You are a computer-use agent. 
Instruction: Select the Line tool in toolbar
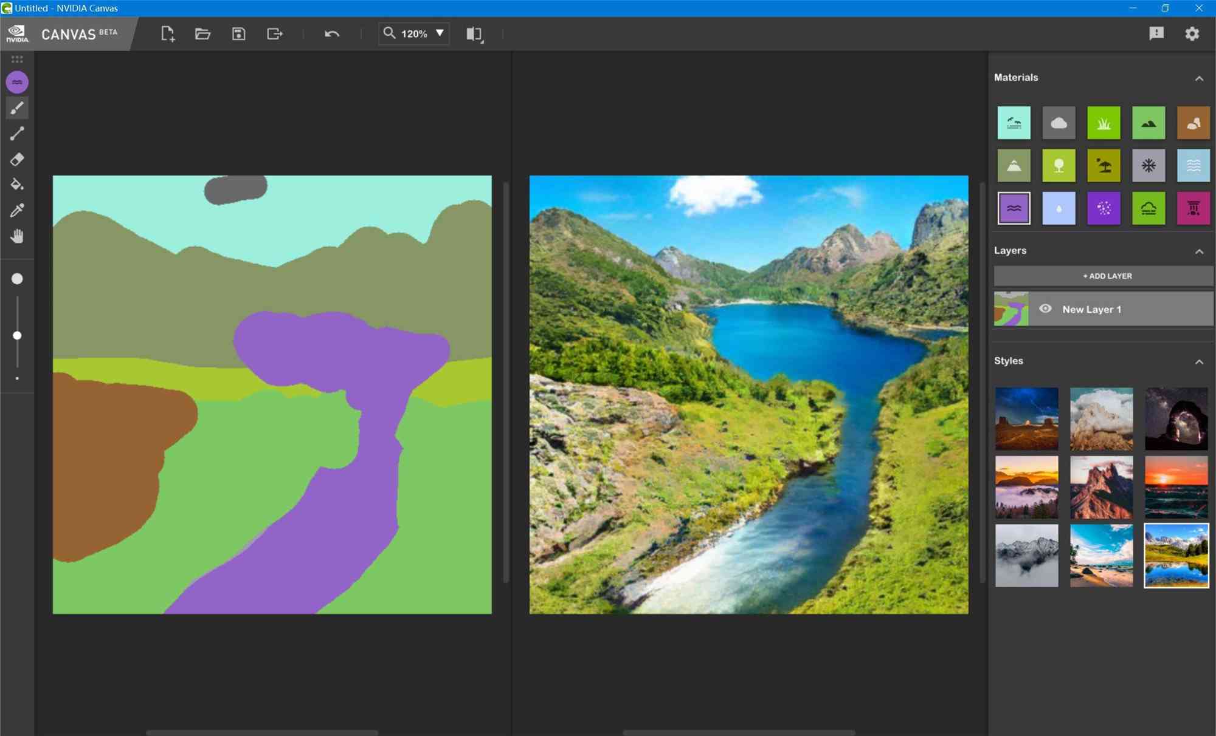coord(16,134)
